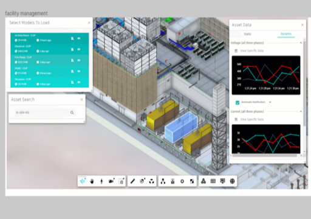Close the Asset Search panel

click(81, 100)
